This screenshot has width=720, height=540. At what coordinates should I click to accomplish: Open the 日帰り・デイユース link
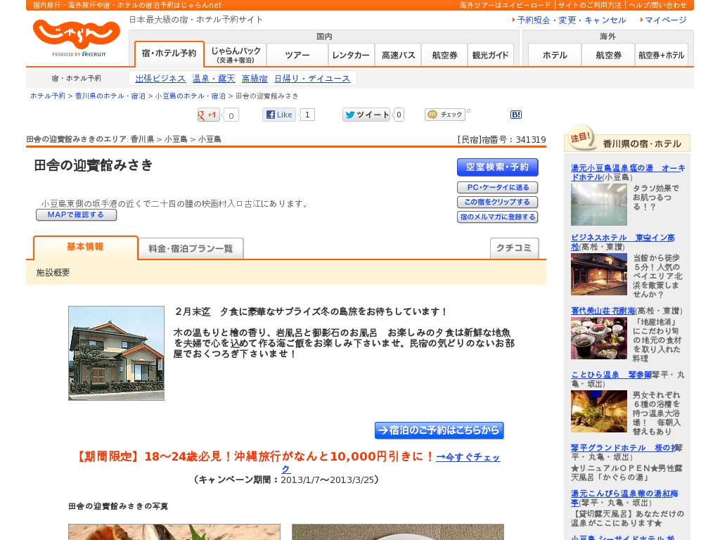pyautogui.click(x=312, y=79)
